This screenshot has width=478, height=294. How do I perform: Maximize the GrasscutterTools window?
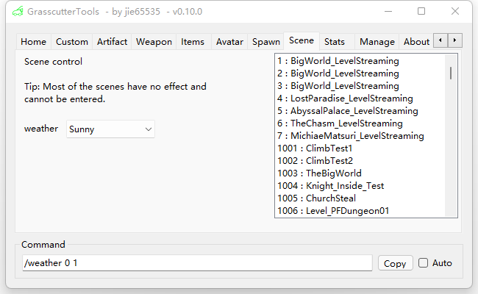(x=421, y=11)
